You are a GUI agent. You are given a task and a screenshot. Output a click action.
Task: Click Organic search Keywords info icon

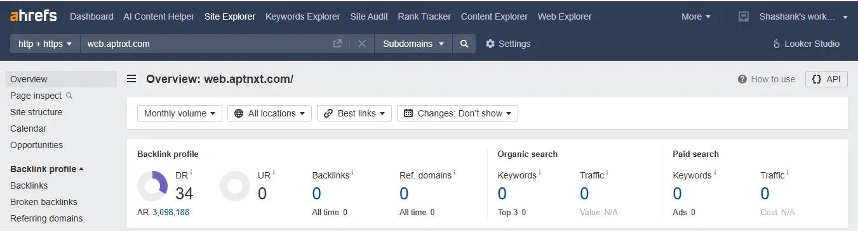coord(540,172)
